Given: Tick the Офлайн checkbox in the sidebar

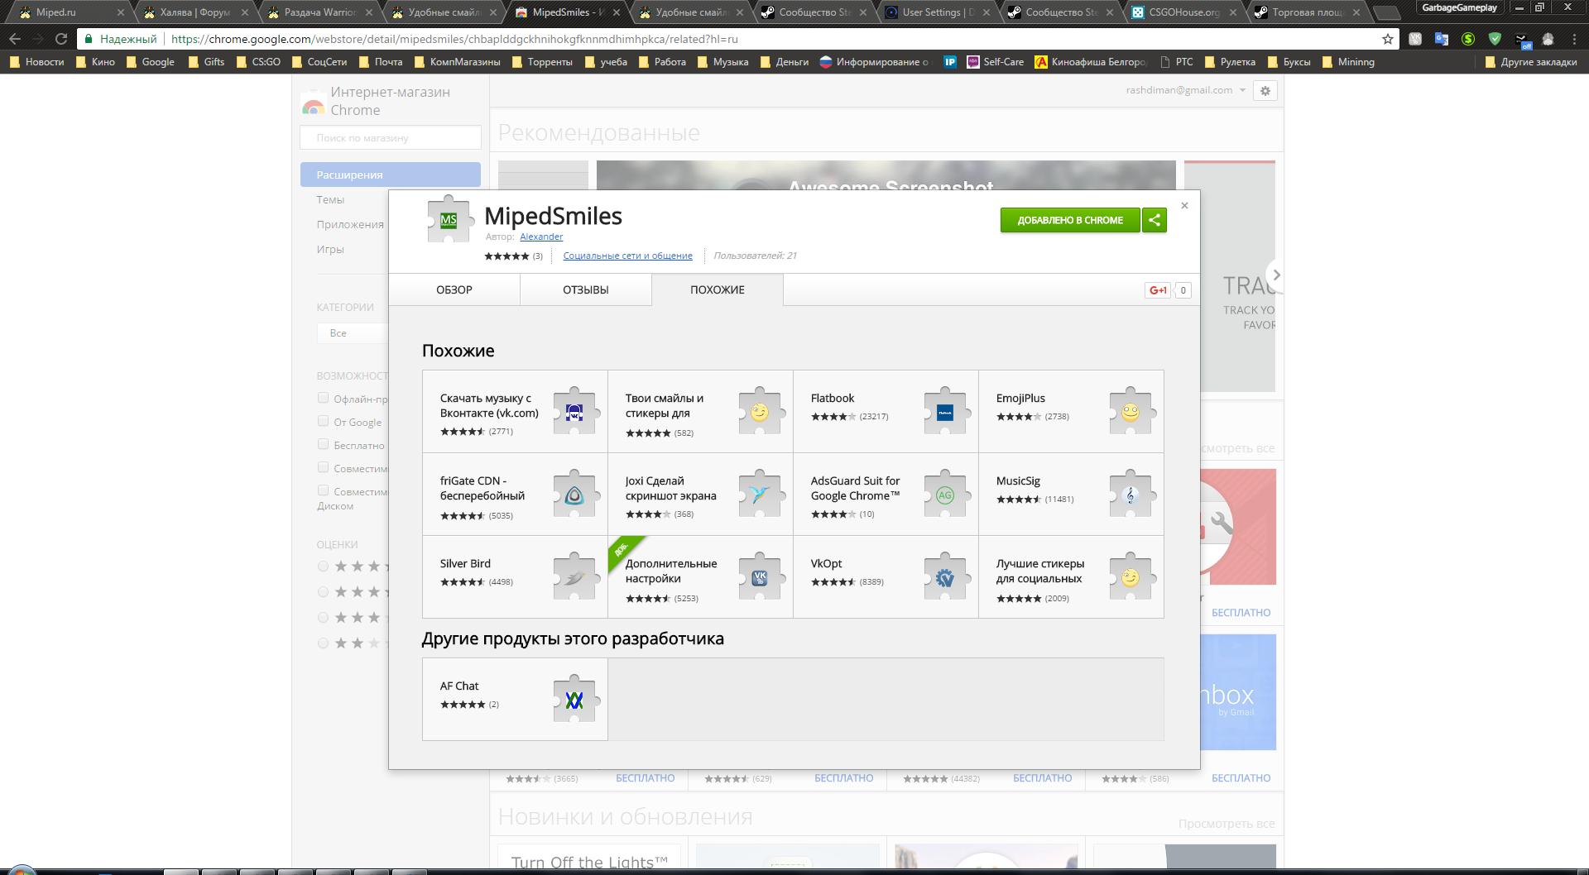Looking at the screenshot, I should (x=324, y=398).
